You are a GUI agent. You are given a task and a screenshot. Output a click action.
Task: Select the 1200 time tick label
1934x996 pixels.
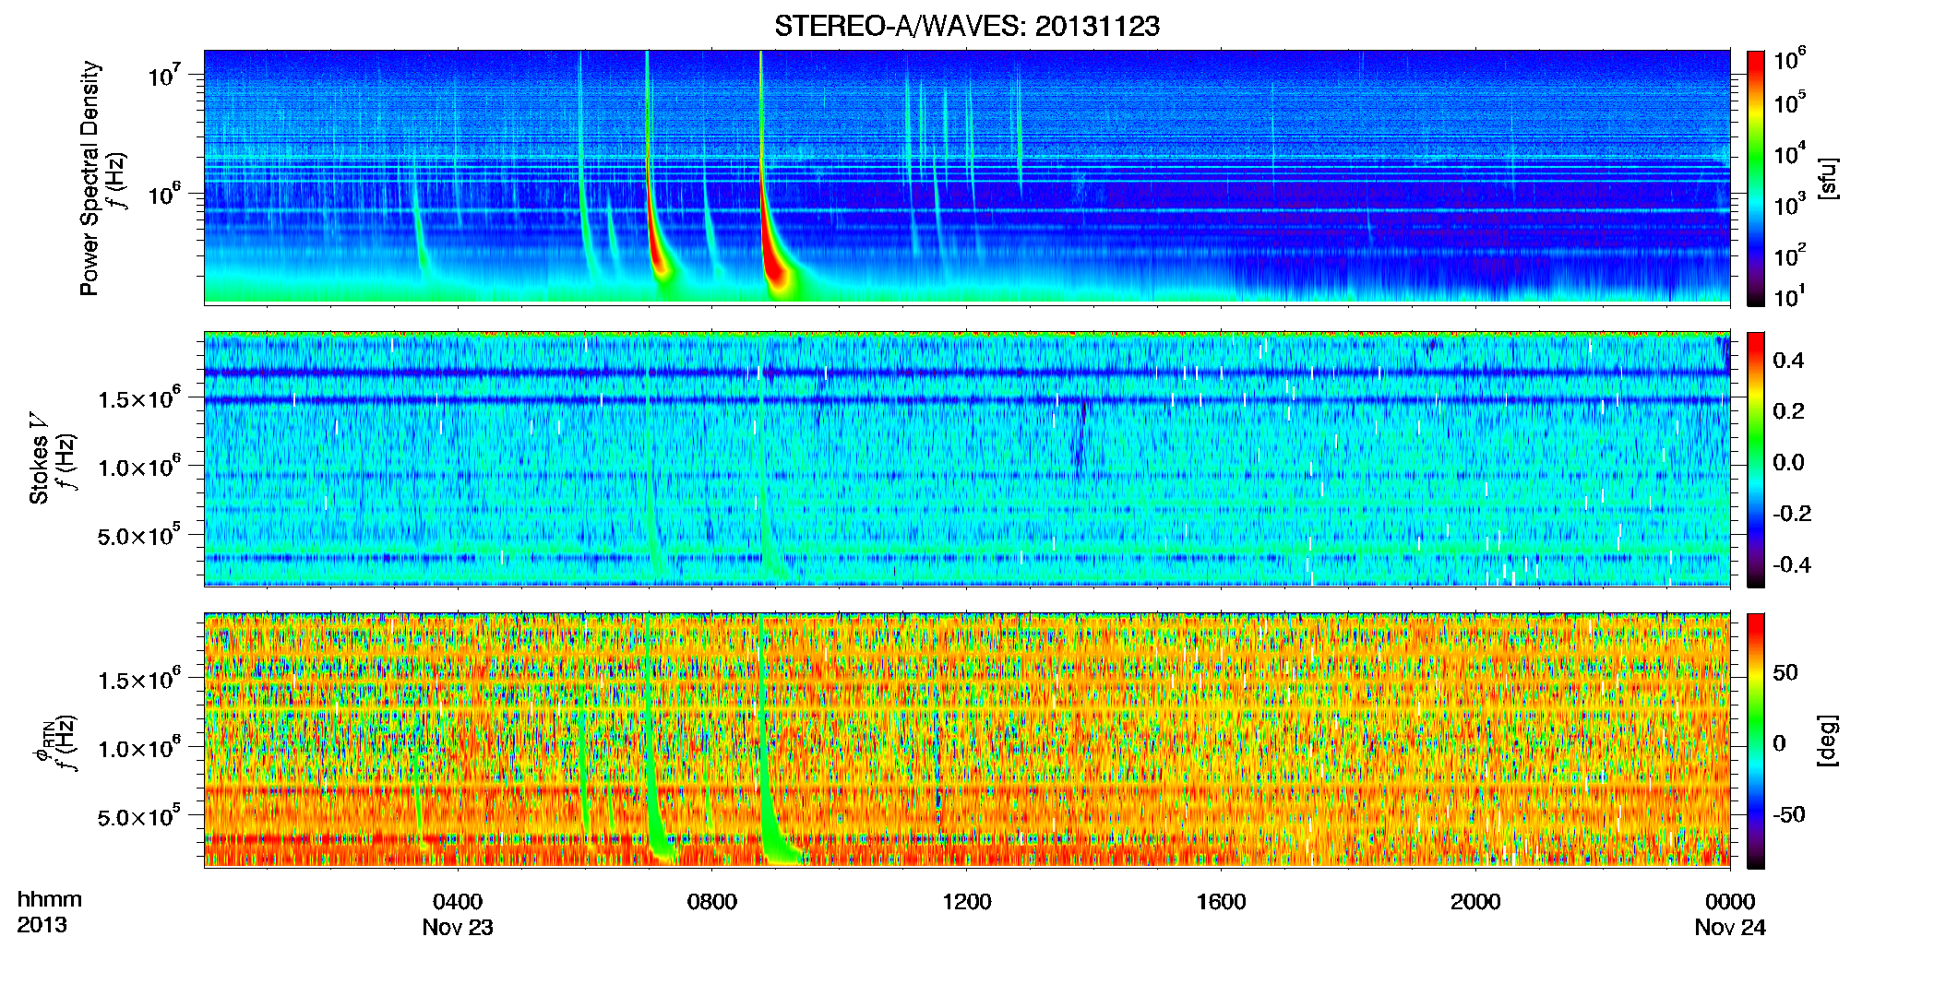(967, 902)
